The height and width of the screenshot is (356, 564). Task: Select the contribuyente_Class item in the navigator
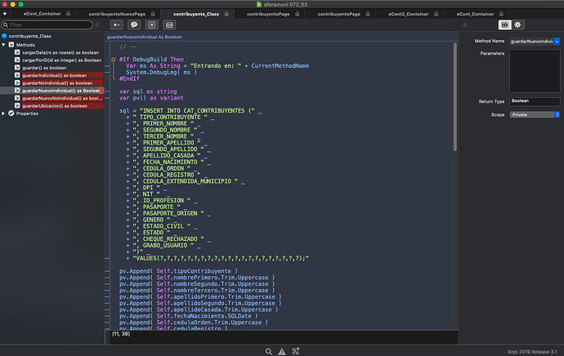tap(30, 36)
